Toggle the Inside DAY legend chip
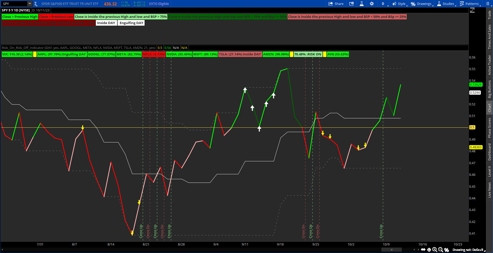Image resolution: width=493 pixels, height=253 pixels. click(106, 23)
